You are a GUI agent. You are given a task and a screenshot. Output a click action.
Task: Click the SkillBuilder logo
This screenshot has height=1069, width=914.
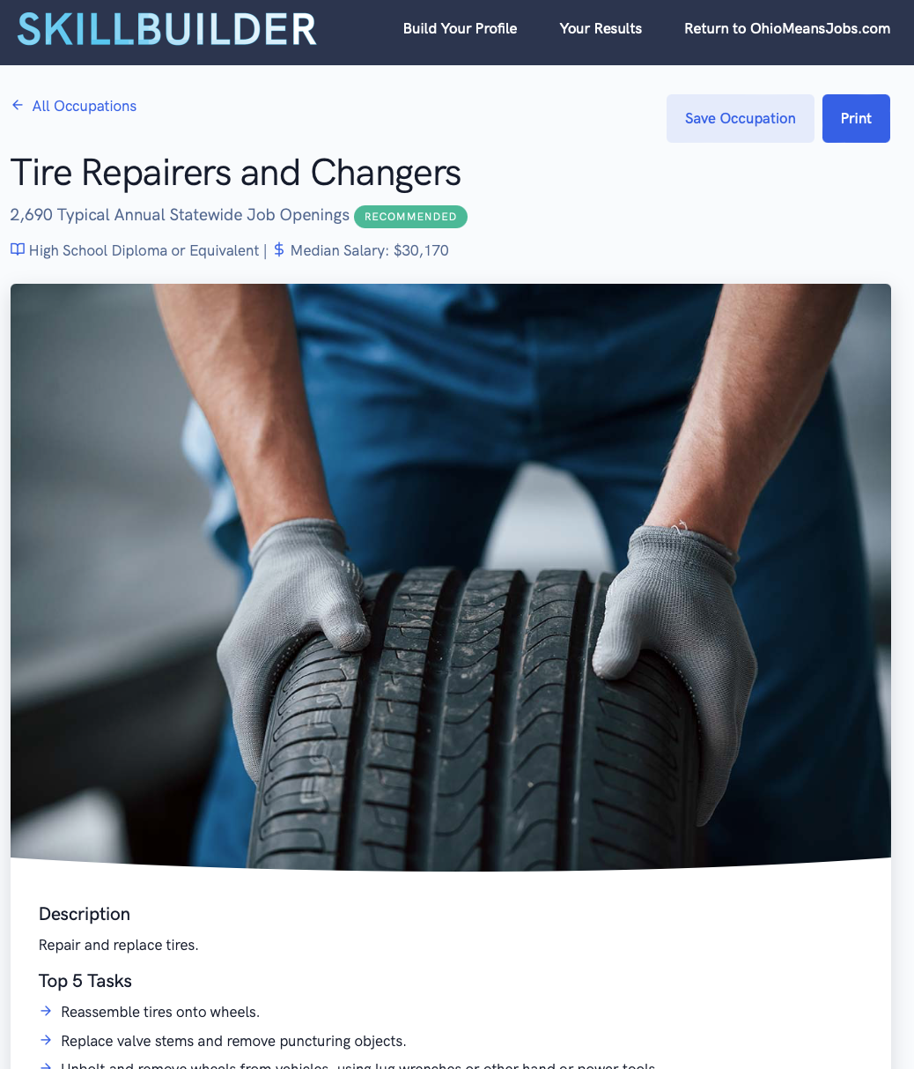166,29
